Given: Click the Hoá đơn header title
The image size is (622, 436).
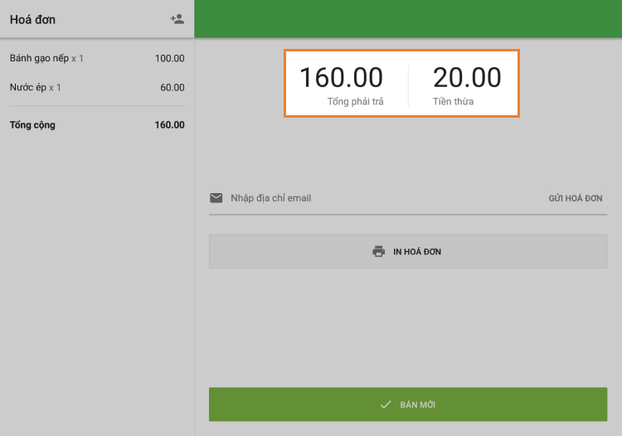Looking at the screenshot, I should (x=32, y=19).
